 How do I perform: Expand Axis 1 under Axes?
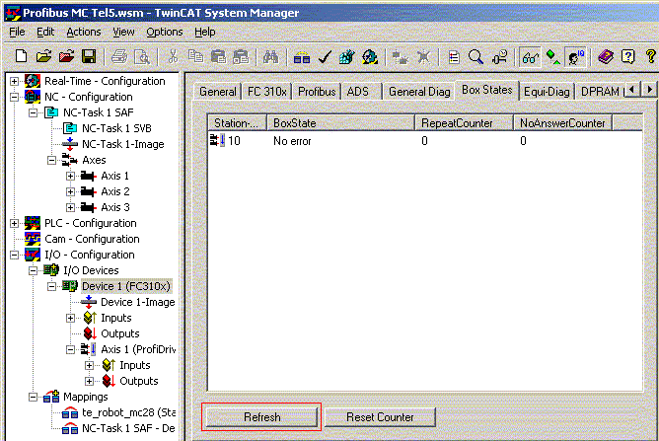pos(71,177)
